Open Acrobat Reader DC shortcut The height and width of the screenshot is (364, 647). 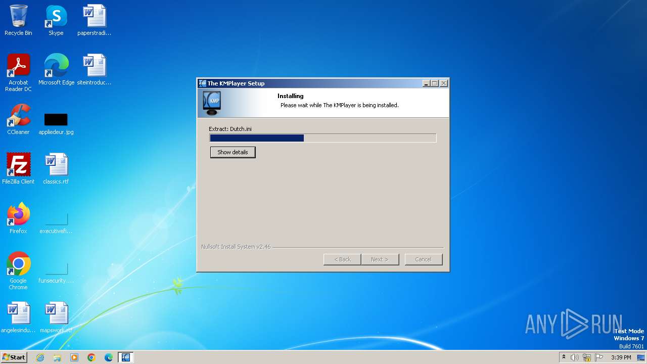18,73
